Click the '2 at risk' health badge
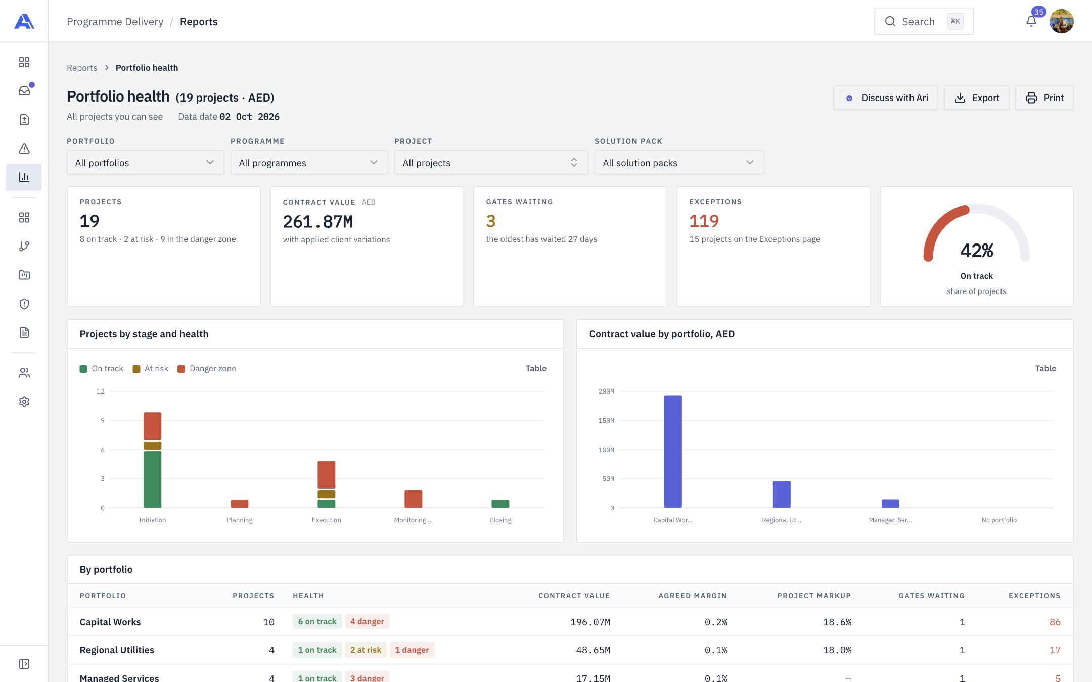 coord(366,650)
